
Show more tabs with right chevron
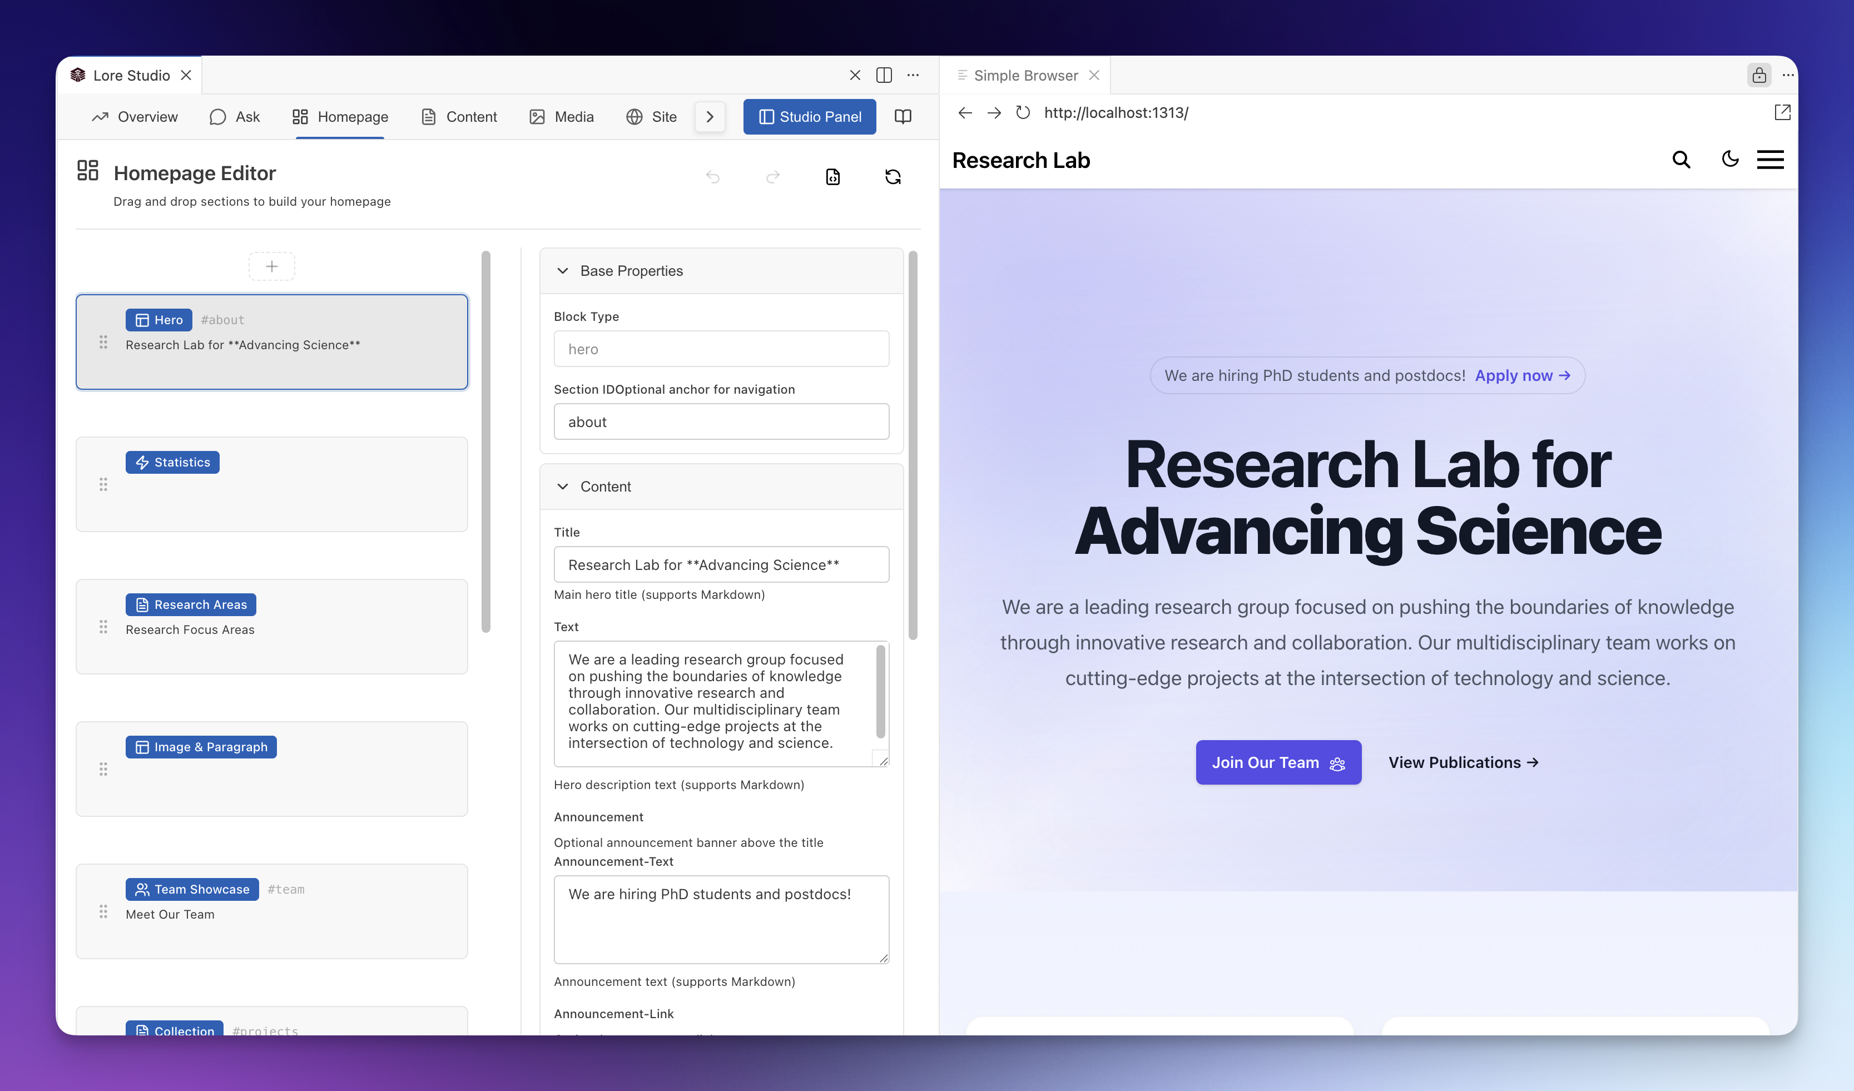(x=710, y=116)
